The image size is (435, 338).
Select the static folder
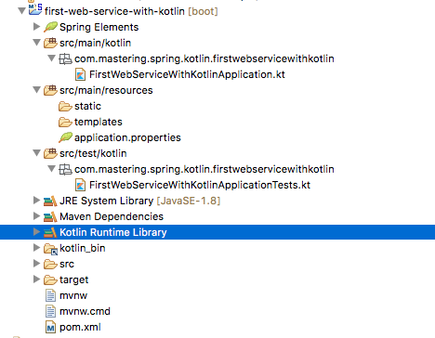pyautogui.click(x=80, y=106)
